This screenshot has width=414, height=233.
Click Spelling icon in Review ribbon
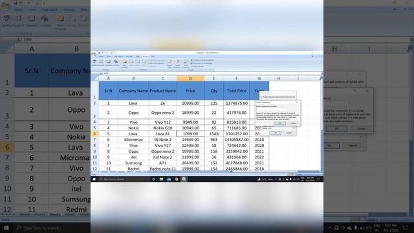94,63
